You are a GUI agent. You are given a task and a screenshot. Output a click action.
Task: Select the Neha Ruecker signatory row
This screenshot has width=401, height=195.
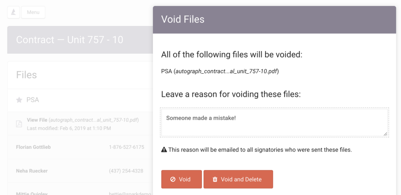pos(80,171)
